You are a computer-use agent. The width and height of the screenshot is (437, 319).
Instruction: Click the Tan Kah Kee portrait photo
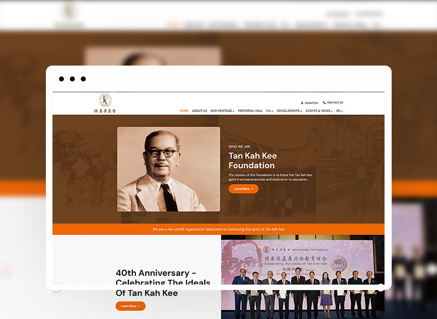tap(169, 169)
